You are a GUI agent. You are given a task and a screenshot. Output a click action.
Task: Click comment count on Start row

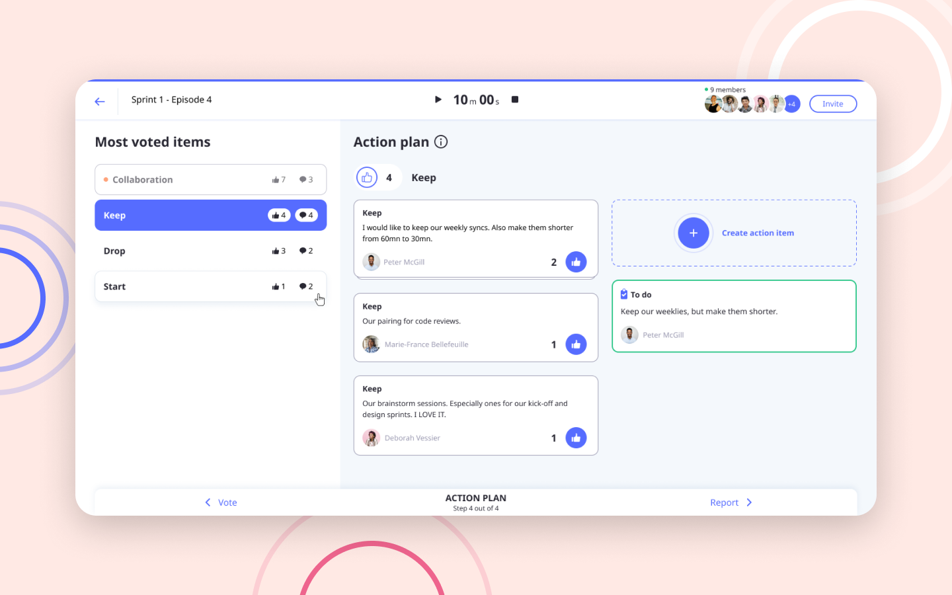pos(306,286)
